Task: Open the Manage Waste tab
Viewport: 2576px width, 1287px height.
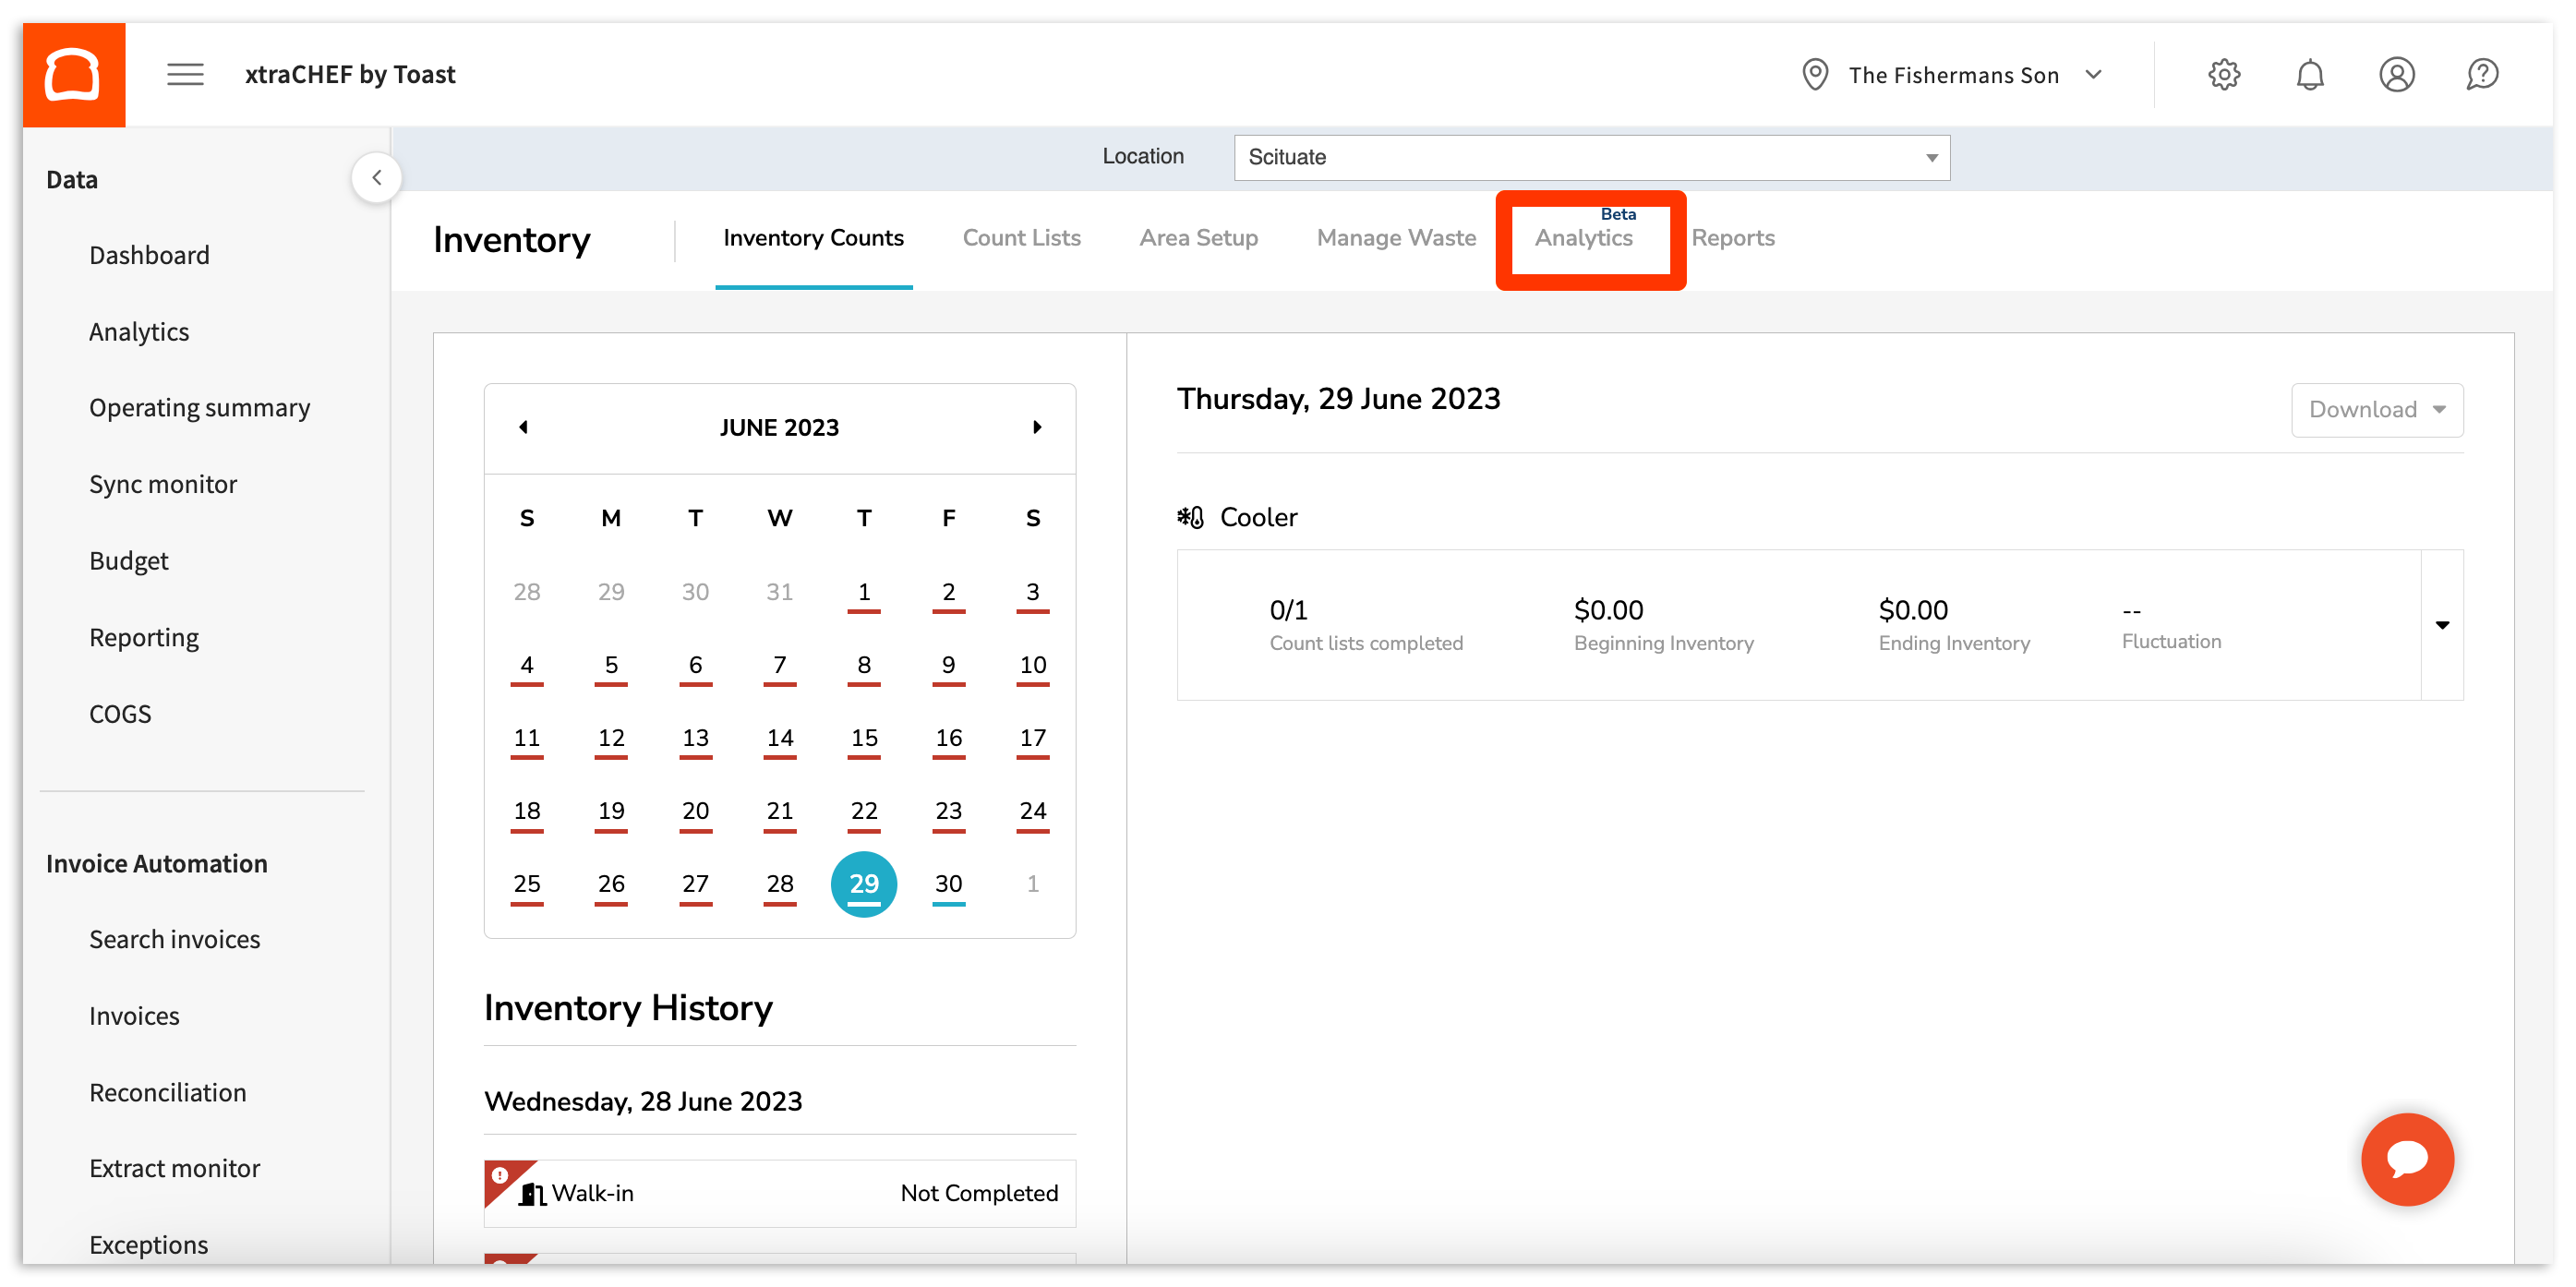Action: pos(1396,238)
